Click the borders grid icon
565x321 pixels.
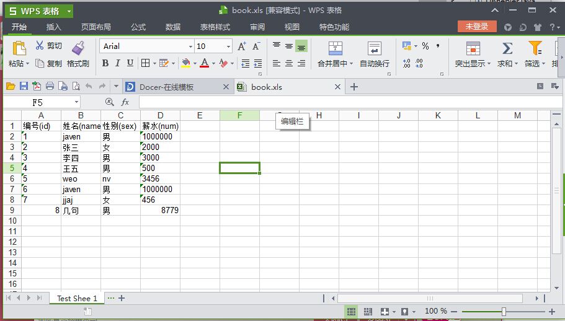[x=145, y=63]
